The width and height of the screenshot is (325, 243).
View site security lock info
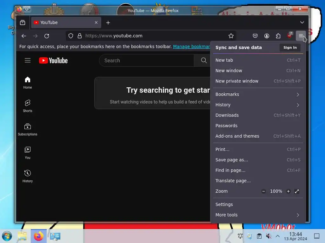pos(80,36)
